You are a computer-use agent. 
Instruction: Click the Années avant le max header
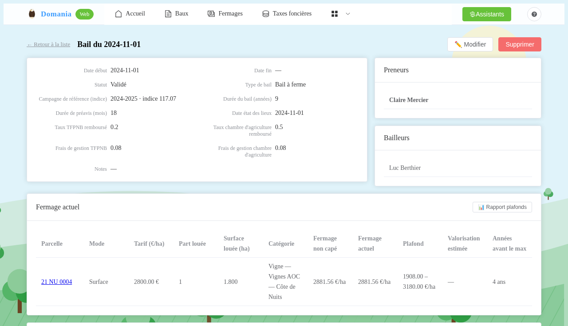[x=509, y=244]
